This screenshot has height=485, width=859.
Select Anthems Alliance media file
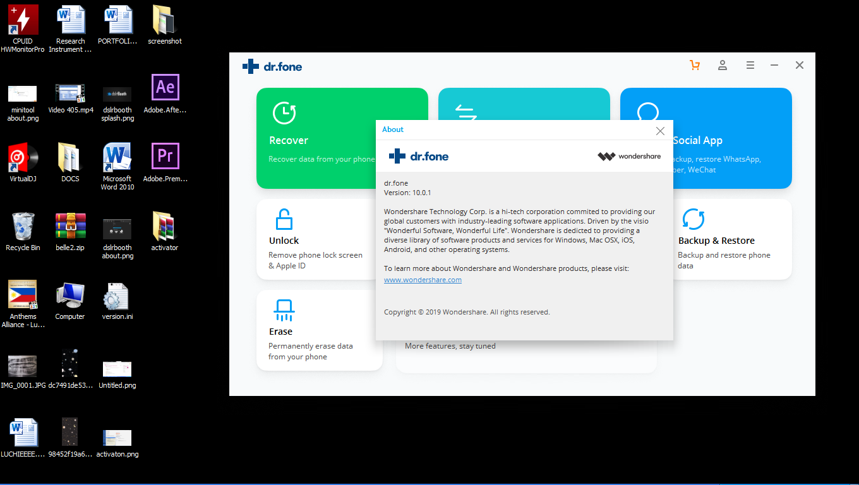click(23, 304)
